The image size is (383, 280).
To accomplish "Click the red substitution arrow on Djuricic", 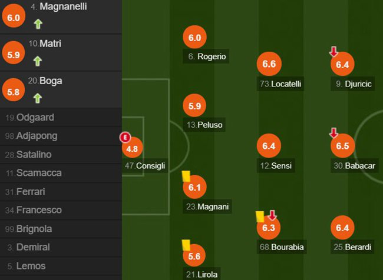I will point(334,52).
